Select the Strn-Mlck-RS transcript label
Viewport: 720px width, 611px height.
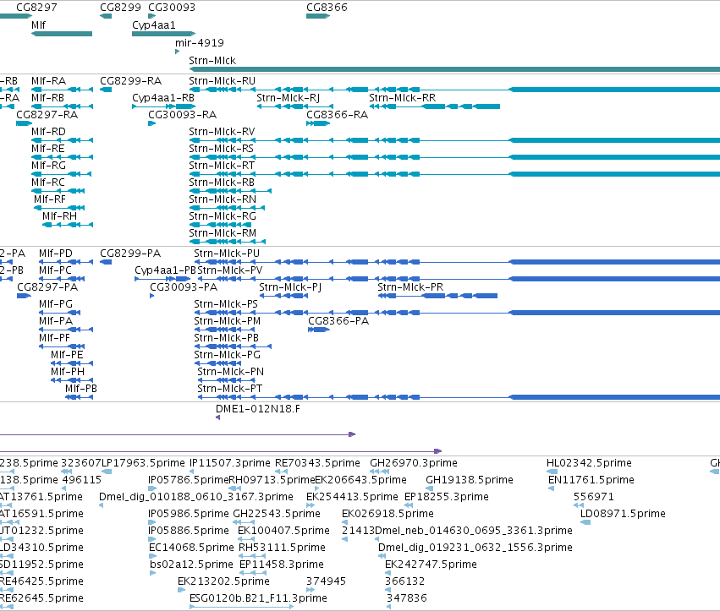pyautogui.click(x=222, y=149)
